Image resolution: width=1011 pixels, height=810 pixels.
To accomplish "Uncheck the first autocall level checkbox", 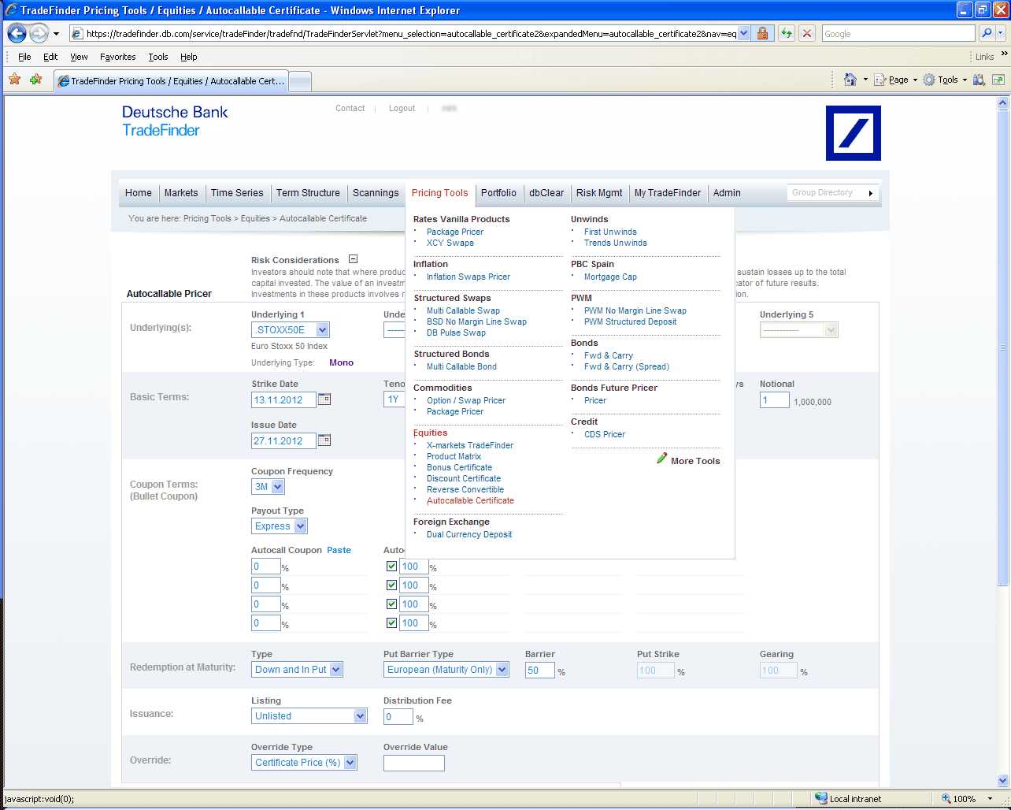I will click(391, 567).
